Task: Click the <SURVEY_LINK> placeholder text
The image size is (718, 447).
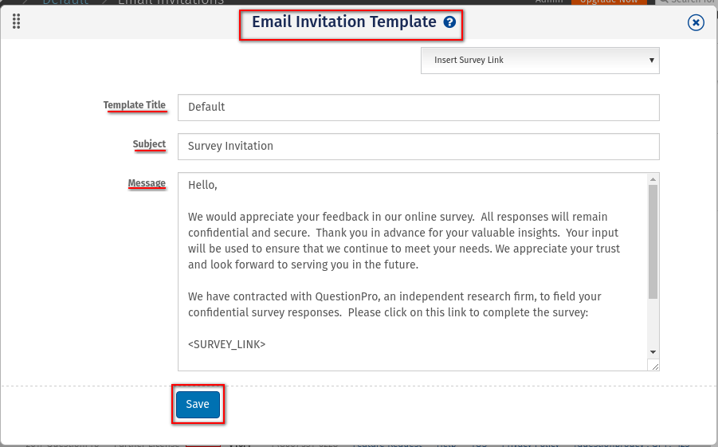Action: tap(226, 344)
